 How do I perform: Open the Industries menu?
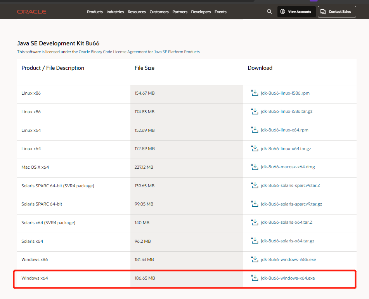coord(115,12)
